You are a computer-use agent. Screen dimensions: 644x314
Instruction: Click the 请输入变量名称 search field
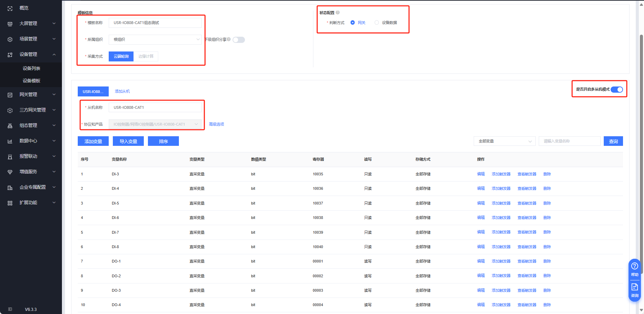point(570,141)
